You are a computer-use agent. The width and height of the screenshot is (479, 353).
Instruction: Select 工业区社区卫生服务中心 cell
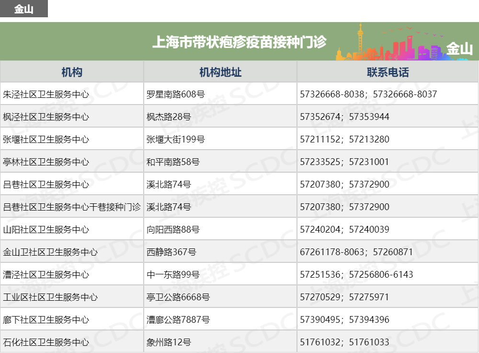point(72,297)
